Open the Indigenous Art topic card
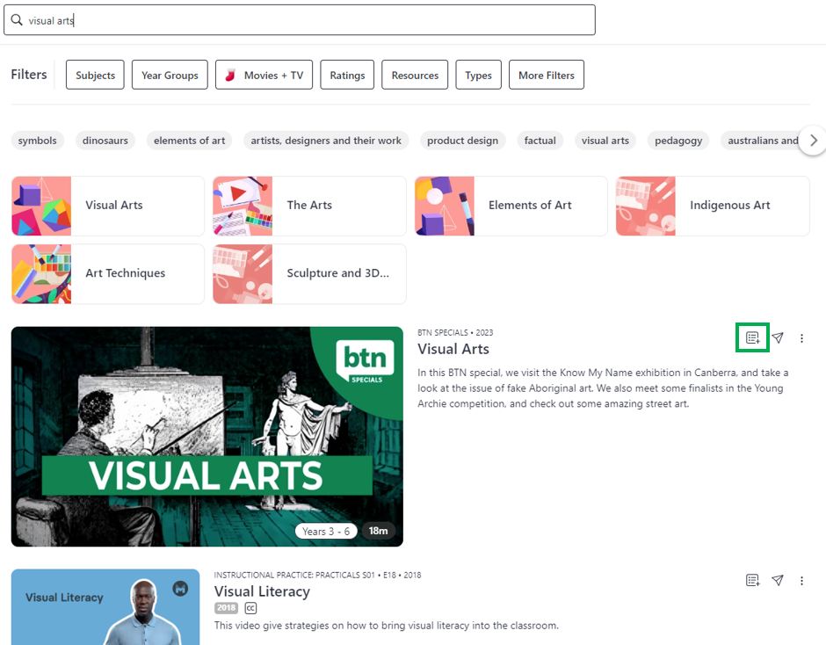This screenshot has height=645, width=826. (713, 206)
